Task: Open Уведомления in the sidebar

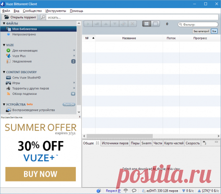Action: tap(22, 61)
